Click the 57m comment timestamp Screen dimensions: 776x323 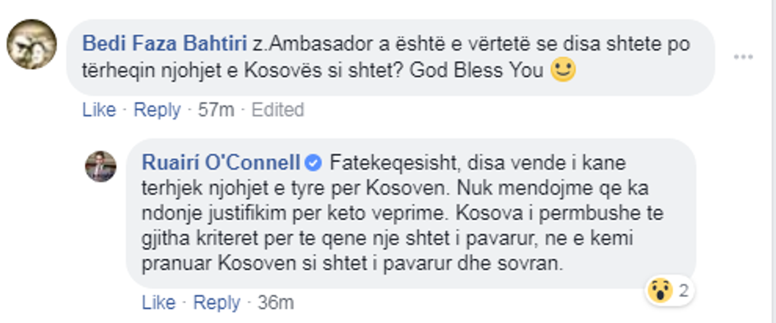[x=216, y=110]
